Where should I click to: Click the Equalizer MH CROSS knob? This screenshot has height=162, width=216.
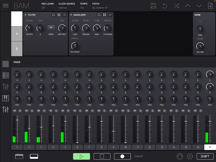click(75, 46)
